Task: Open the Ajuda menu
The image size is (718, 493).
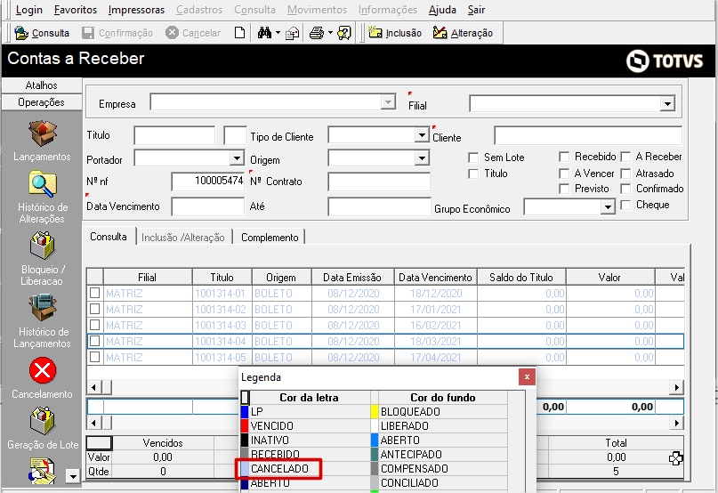Action: coord(442,10)
